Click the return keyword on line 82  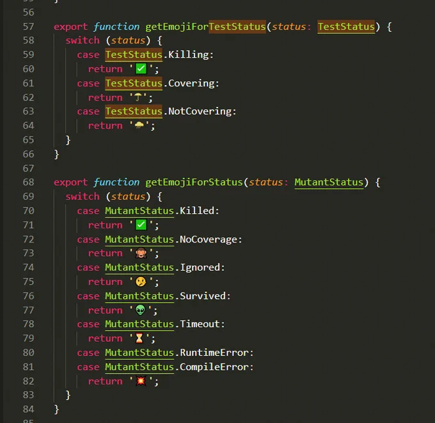[105, 381]
